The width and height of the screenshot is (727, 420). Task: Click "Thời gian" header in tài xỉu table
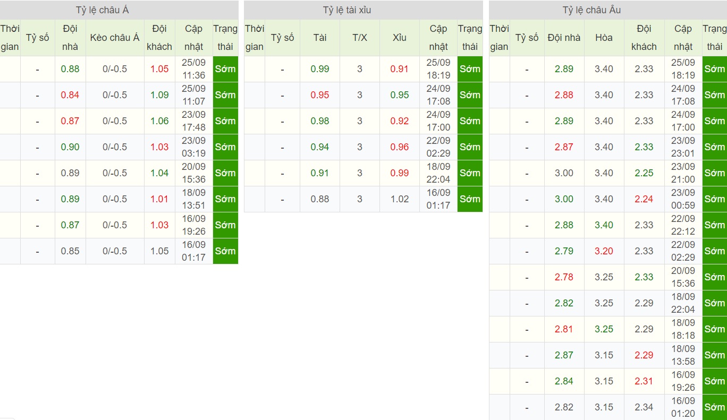point(255,38)
